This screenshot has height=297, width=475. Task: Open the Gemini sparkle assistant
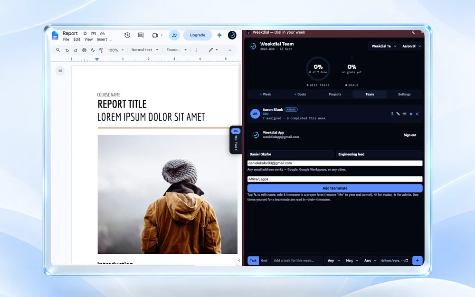click(x=219, y=35)
